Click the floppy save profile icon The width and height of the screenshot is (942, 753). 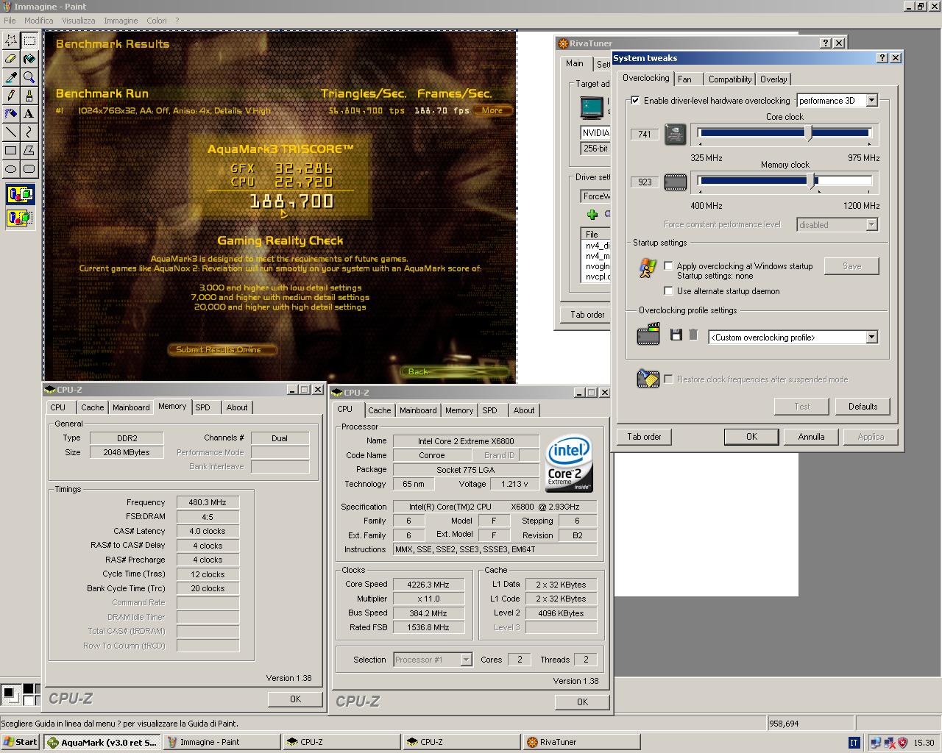[x=676, y=335]
